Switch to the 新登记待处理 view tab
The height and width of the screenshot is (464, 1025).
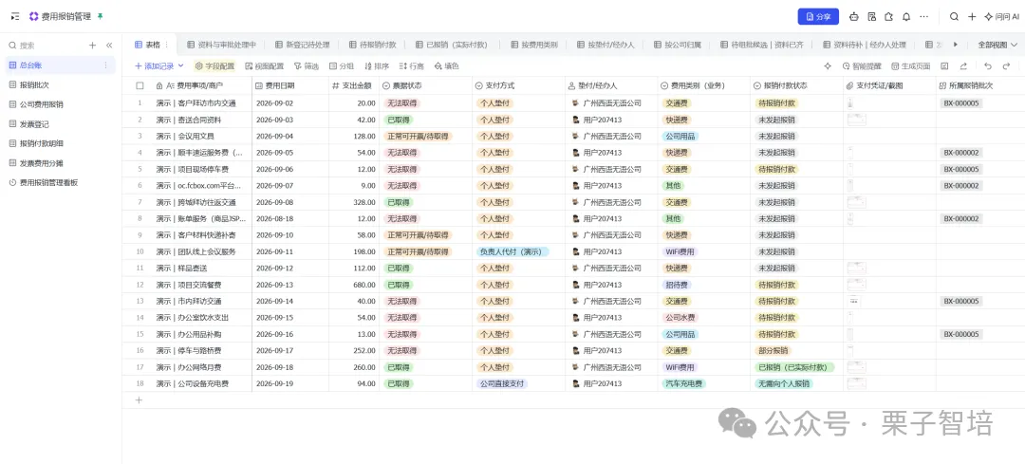[302, 45]
